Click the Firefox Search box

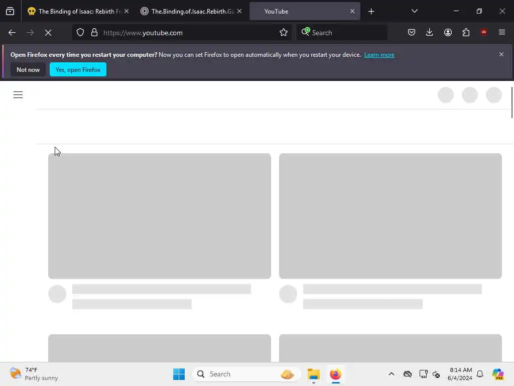pyautogui.click(x=342, y=33)
